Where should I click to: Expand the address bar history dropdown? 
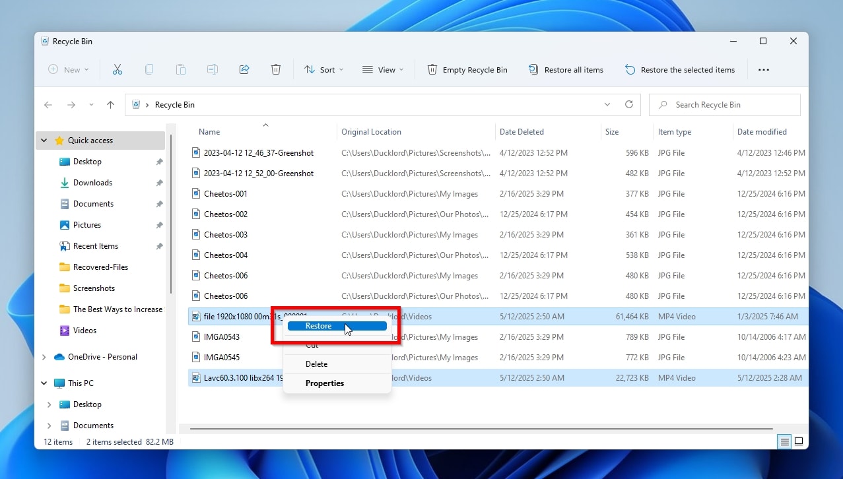pyautogui.click(x=607, y=104)
